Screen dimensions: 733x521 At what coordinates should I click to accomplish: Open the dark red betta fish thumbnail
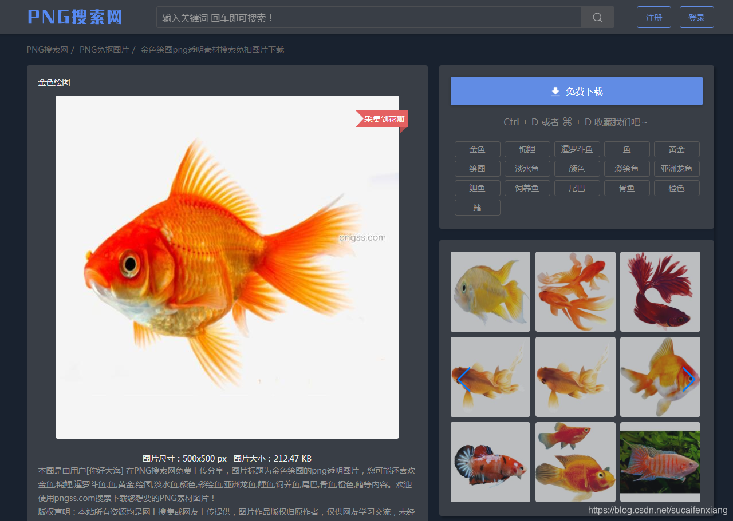[660, 291]
